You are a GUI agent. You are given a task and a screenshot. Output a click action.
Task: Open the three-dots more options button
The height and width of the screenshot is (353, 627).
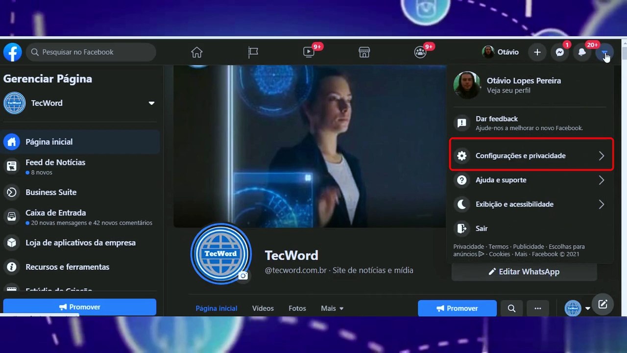click(538, 308)
